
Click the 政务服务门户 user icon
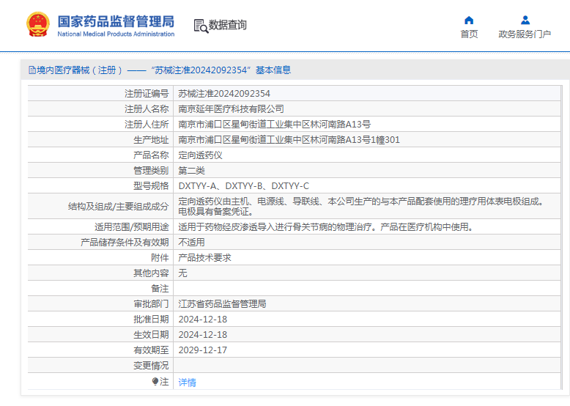coord(525,20)
